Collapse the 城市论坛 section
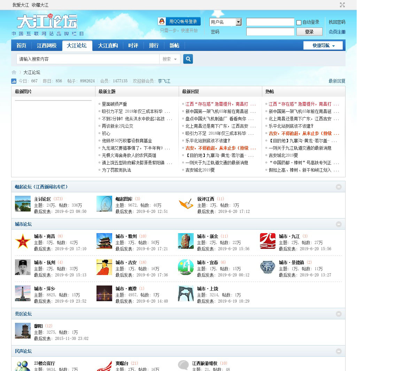Screen dimensions: 418x371 coord(339,224)
